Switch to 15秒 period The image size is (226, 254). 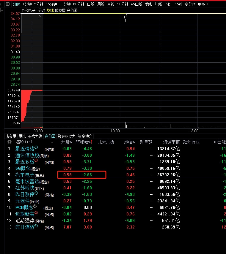179,4
